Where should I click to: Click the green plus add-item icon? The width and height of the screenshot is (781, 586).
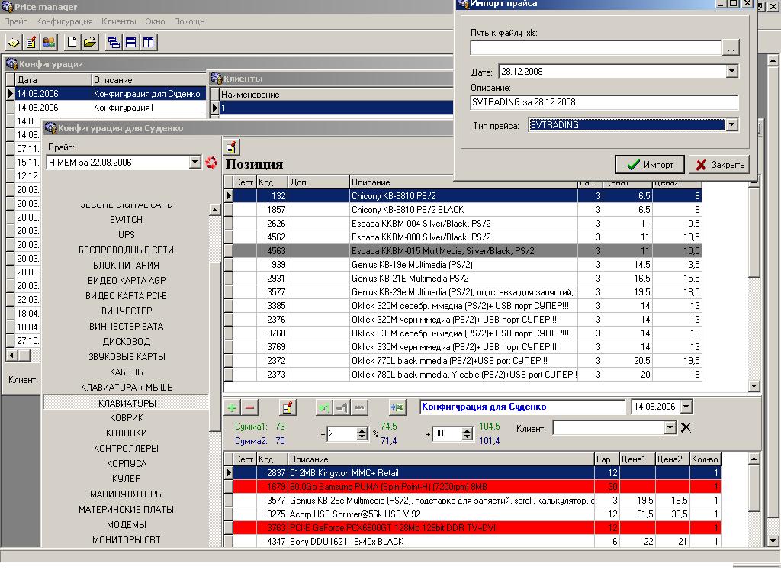(233, 407)
